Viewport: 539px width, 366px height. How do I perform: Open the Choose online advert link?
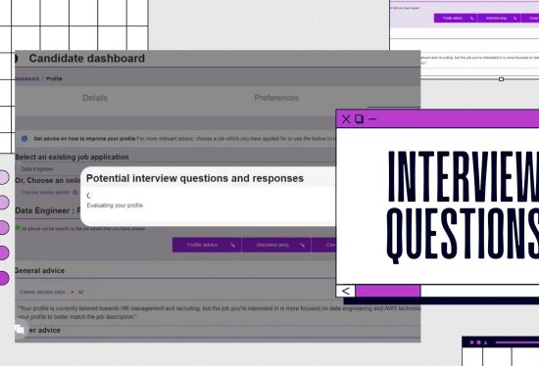pos(45,192)
